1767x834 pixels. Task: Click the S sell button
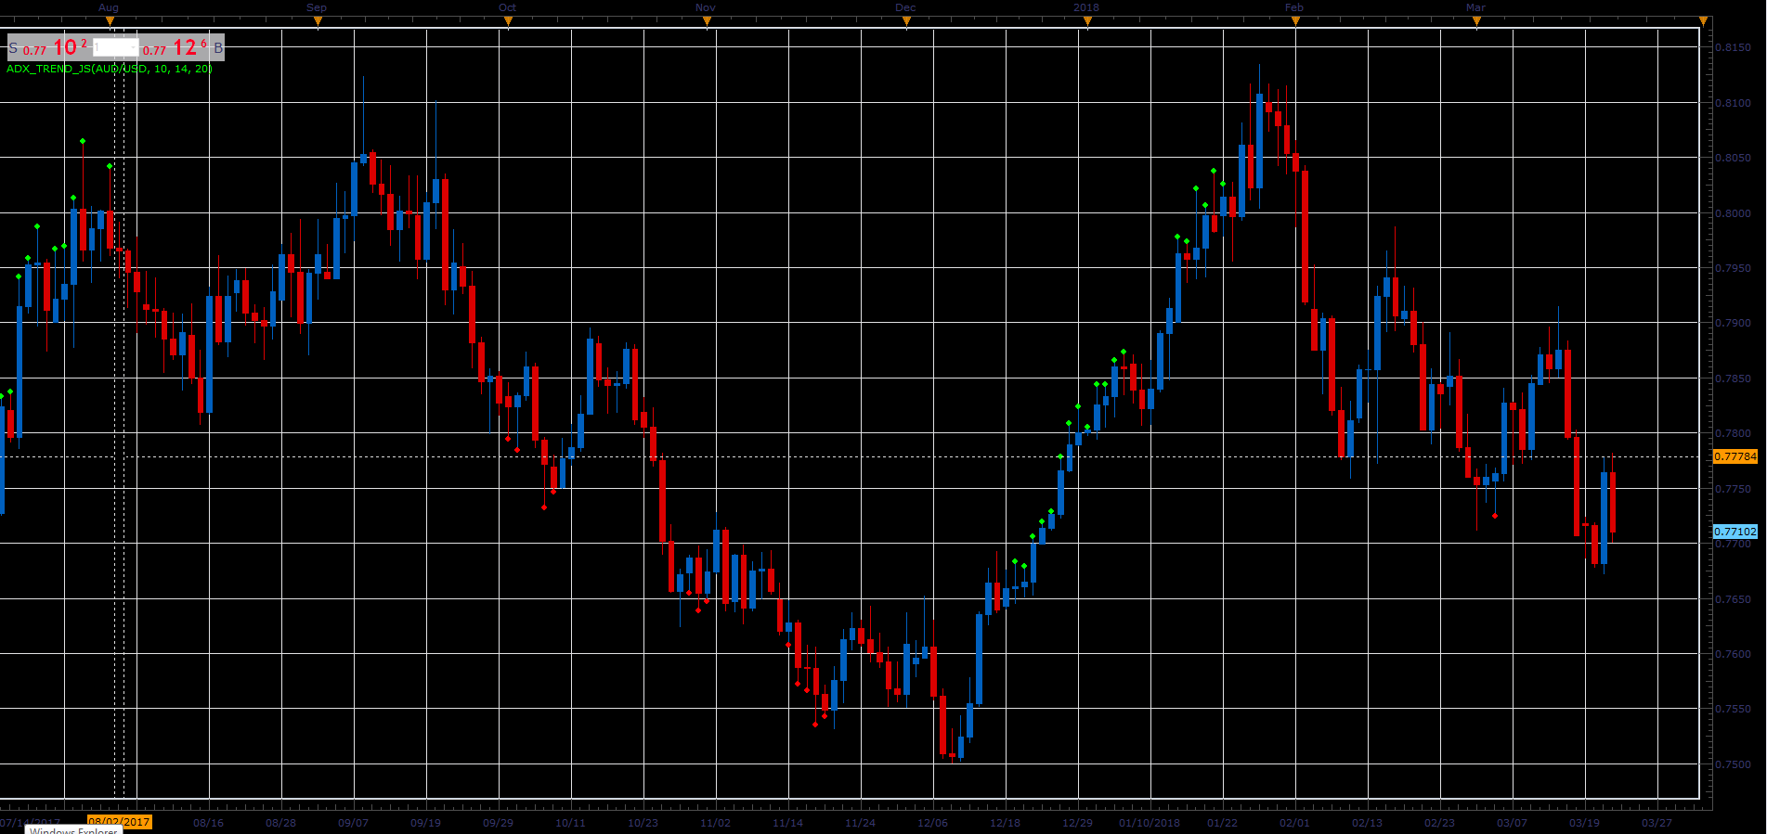click(13, 48)
